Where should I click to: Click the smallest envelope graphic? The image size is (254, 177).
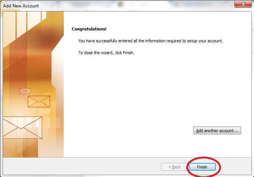[25, 91]
